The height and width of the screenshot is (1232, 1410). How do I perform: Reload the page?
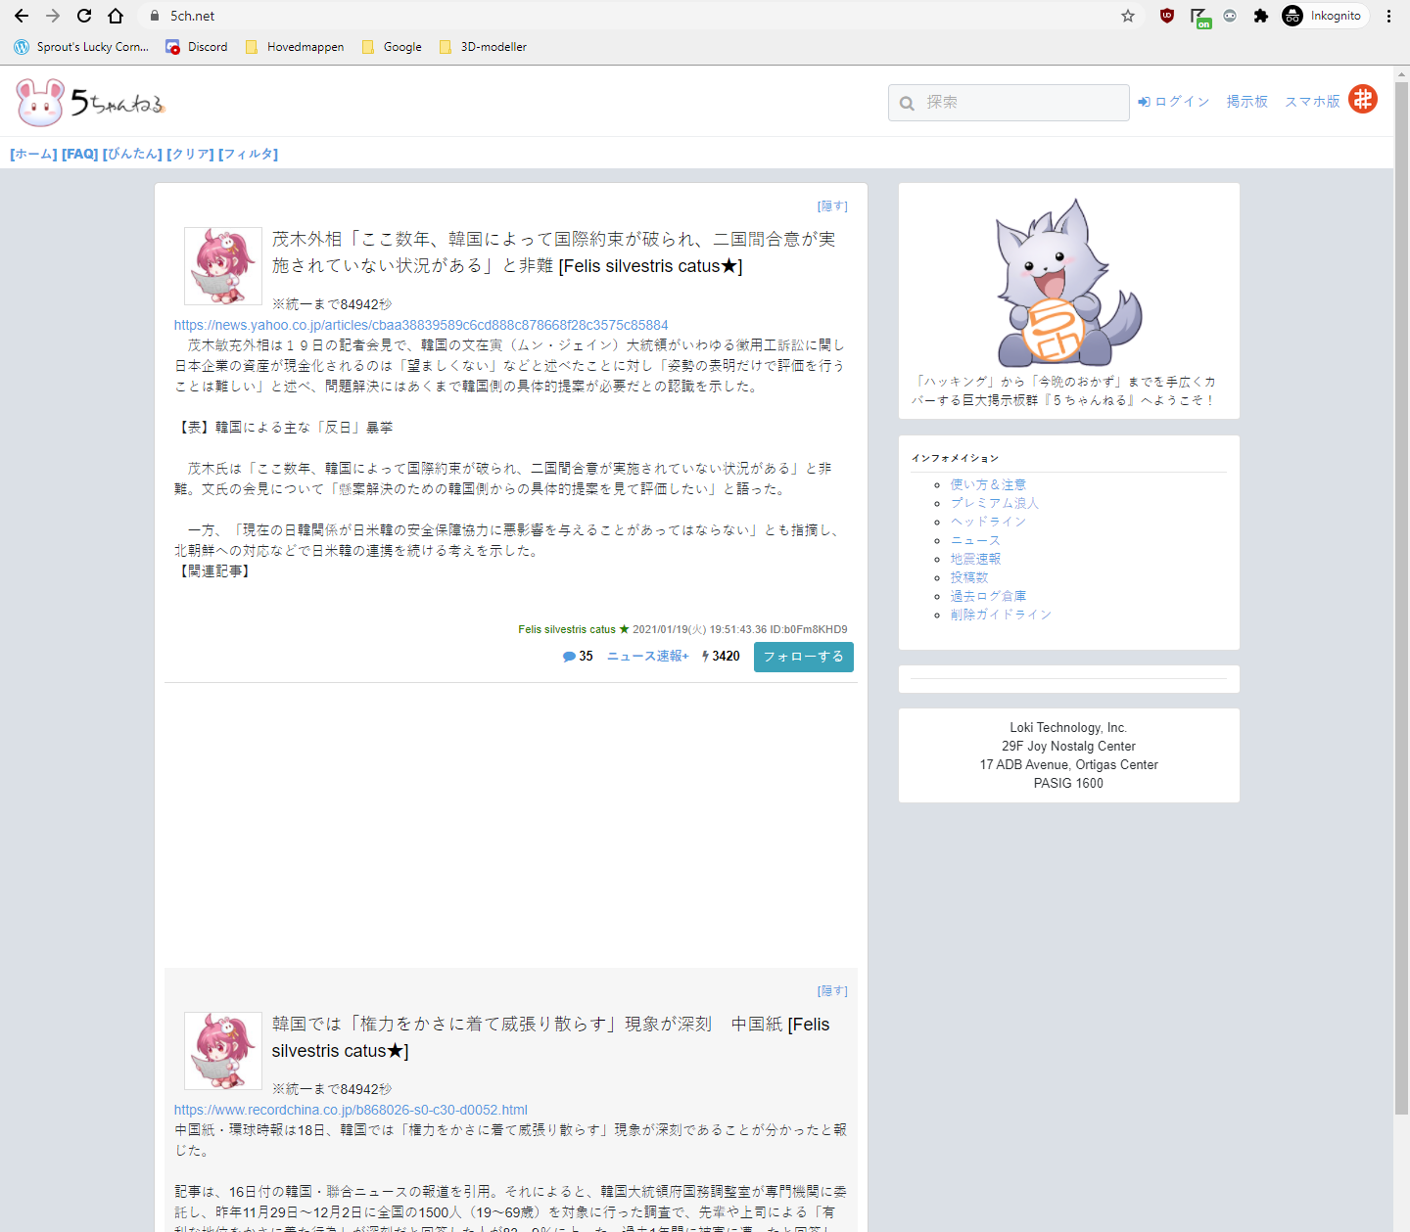[83, 16]
